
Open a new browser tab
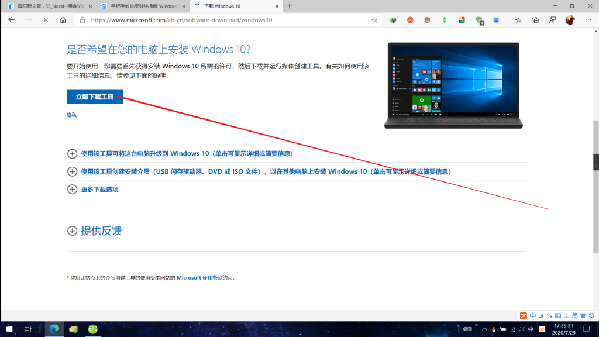(x=289, y=6)
